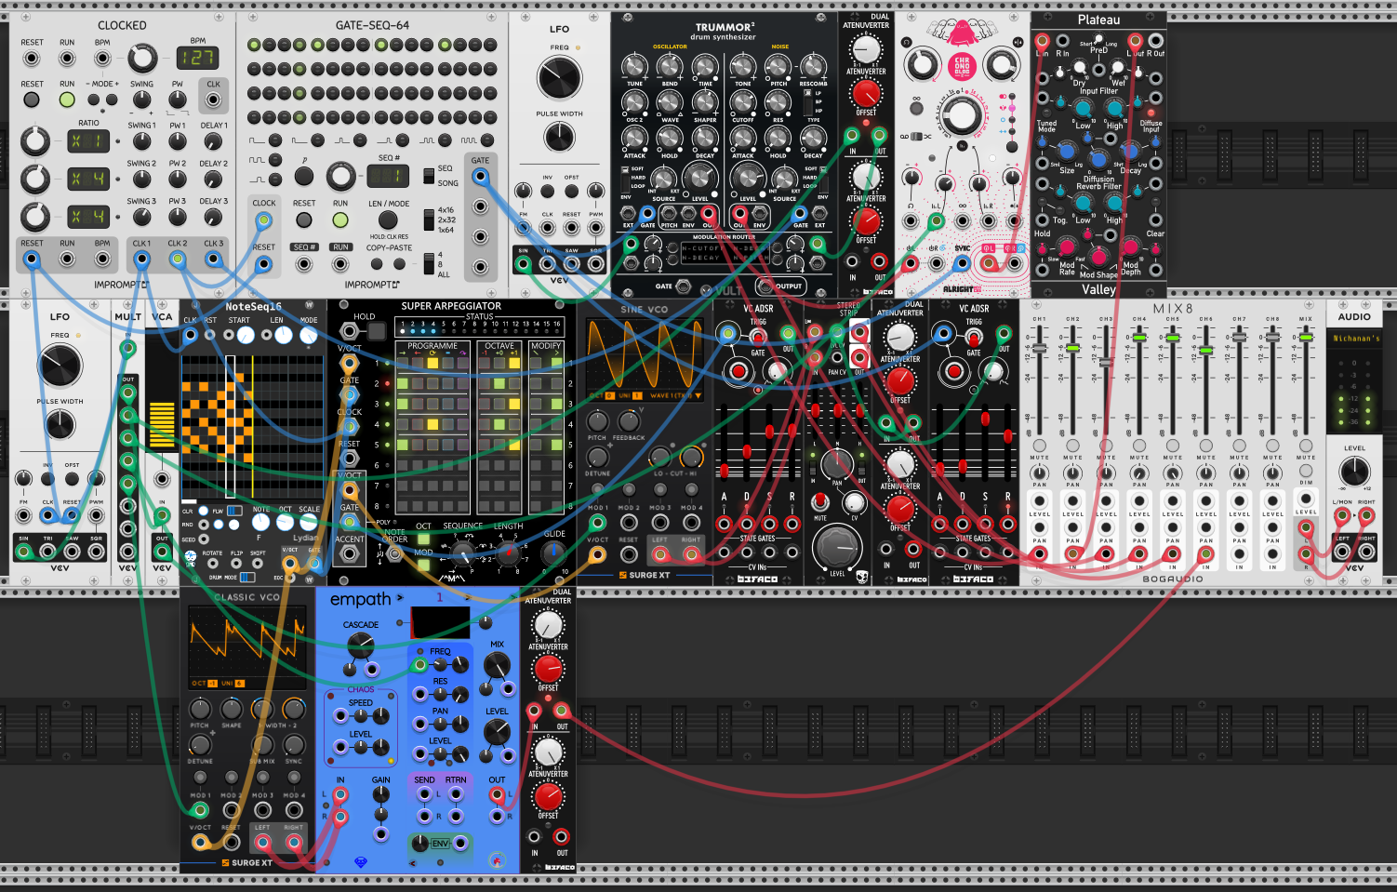This screenshot has width=1397, height=892.
Task: Click empath CASCADE knob
Action: point(360,645)
